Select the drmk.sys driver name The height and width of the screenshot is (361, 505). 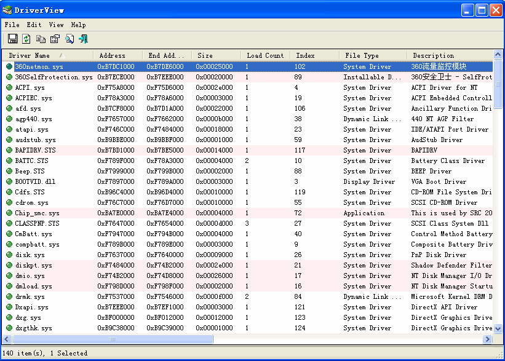(30, 297)
